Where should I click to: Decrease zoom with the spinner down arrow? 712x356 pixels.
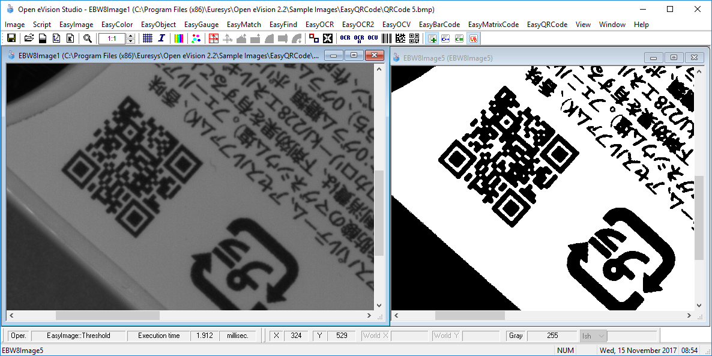tap(131, 41)
